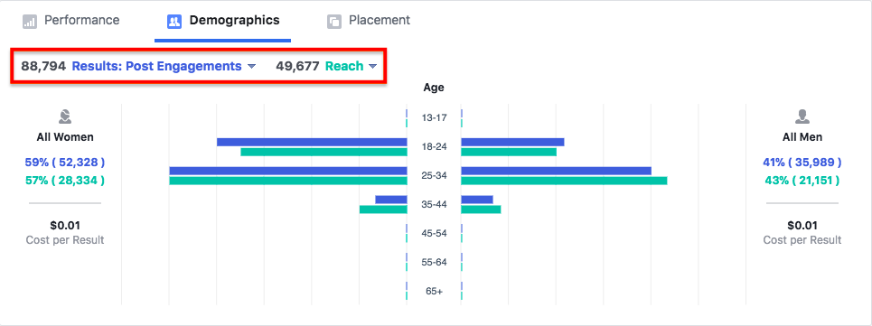Click the men's 18-24 green reach bar

click(509, 152)
